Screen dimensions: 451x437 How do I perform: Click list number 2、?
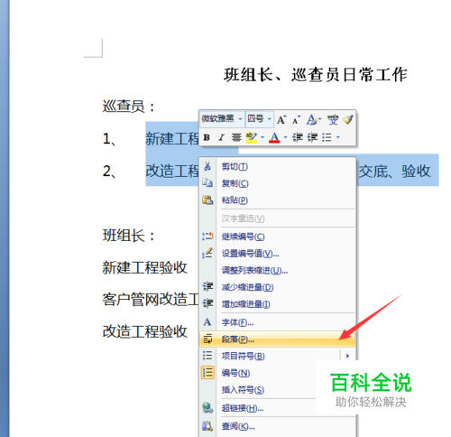click(x=110, y=172)
